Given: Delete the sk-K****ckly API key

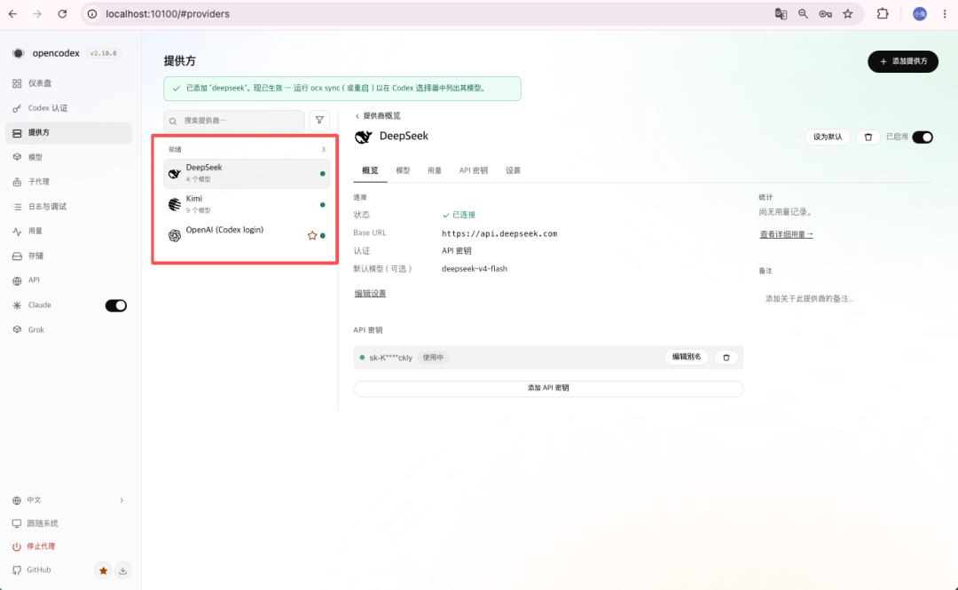Looking at the screenshot, I should [x=726, y=358].
